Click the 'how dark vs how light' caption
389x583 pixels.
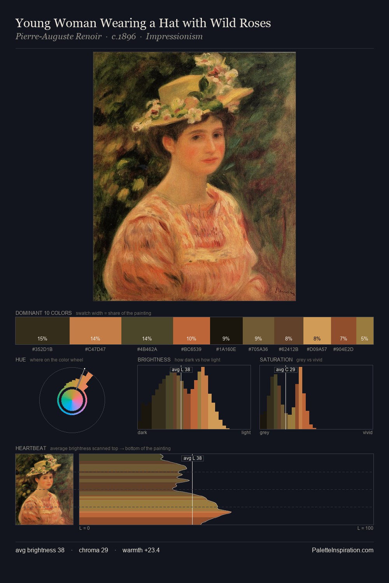pyautogui.click(x=197, y=360)
